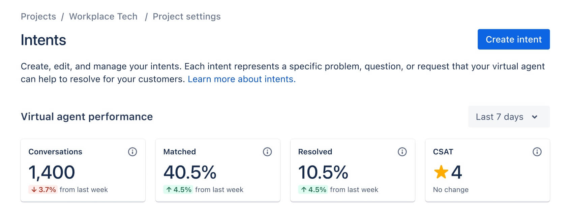The image size is (570, 215).
Task: Click the green 4.5% badge under Resolved
Action: 313,190
